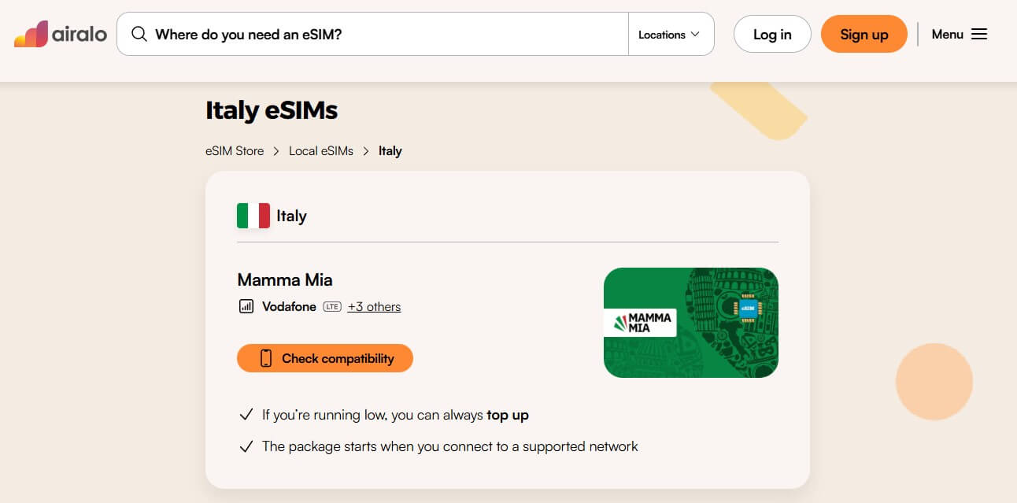Expand the '+3 others' networks list
1017x503 pixels.
click(374, 307)
